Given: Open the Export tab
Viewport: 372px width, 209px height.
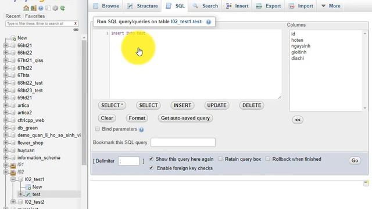Looking at the screenshot, I should [269, 6].
